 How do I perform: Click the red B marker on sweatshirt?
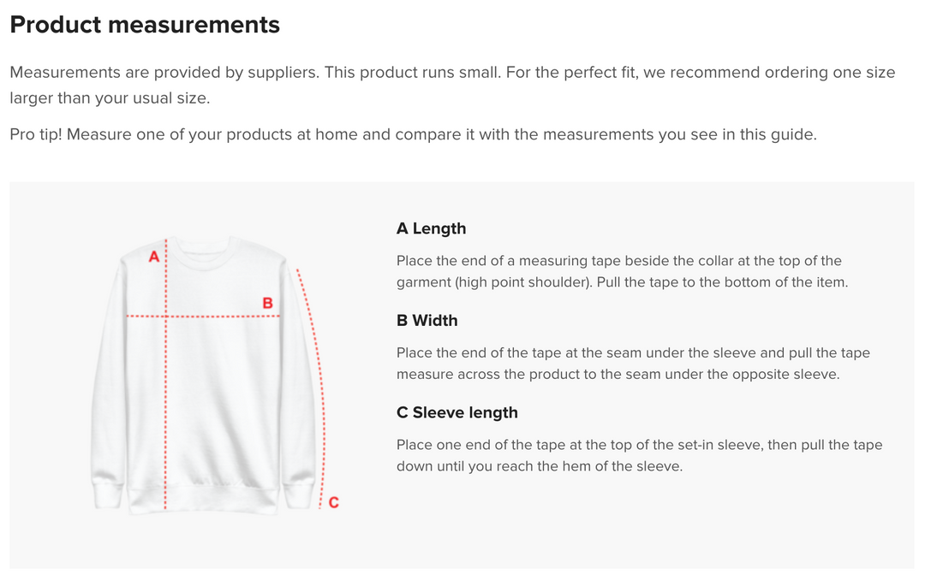(x=267, y=303)
